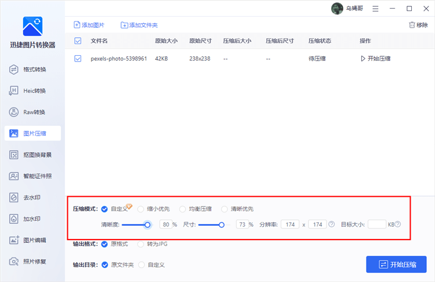
Task: Click the 照片修复 camera icon
Action: point(14,262)
